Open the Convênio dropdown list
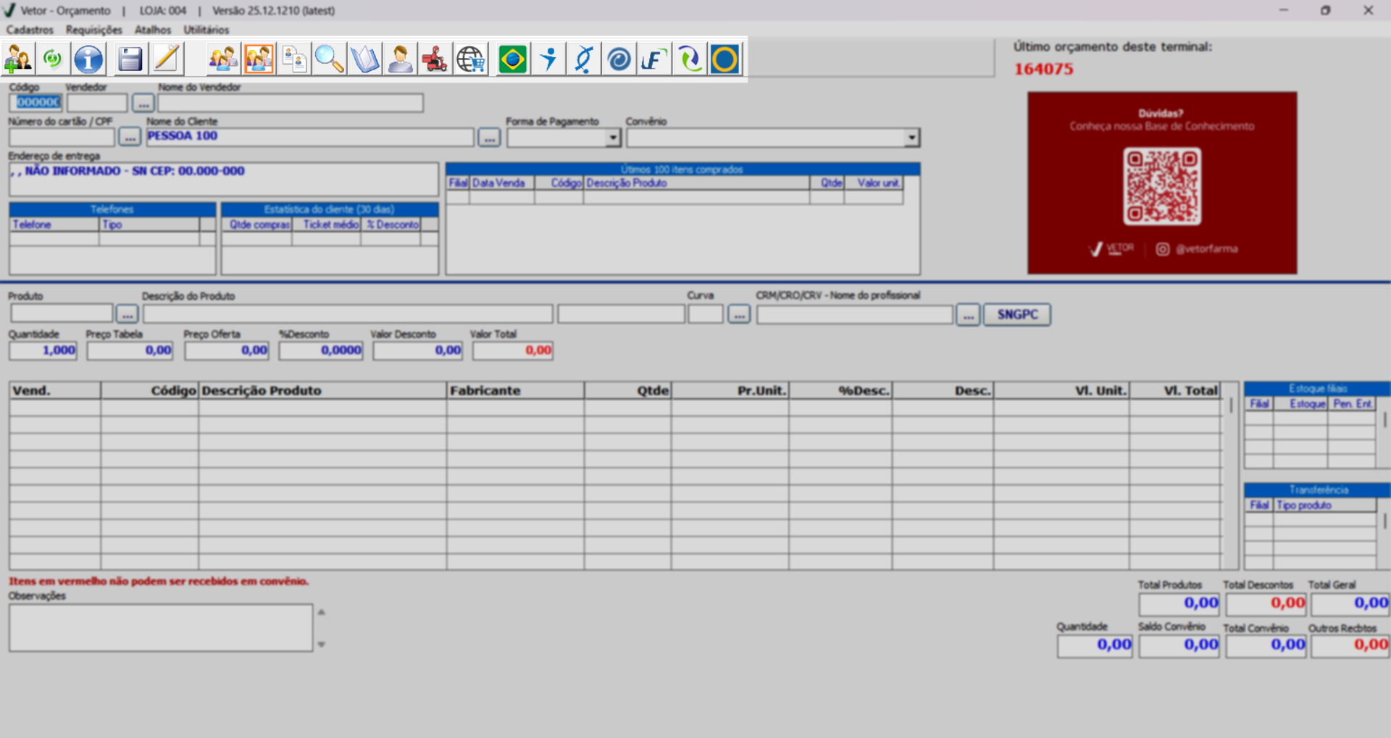The image size is (1391, 738). click(x=911, y=138)
